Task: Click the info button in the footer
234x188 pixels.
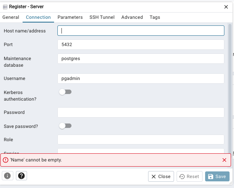Action: click(7, 176)
